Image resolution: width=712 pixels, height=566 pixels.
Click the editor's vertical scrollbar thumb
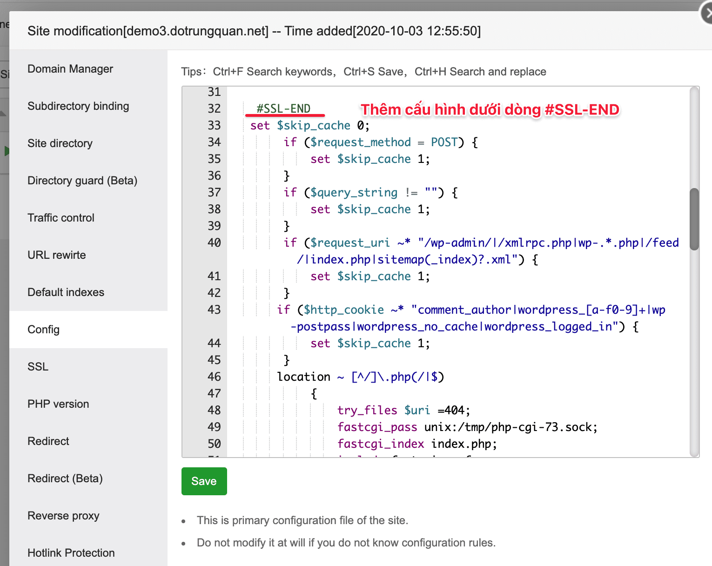pyautogui.click(x=694, y=219)
